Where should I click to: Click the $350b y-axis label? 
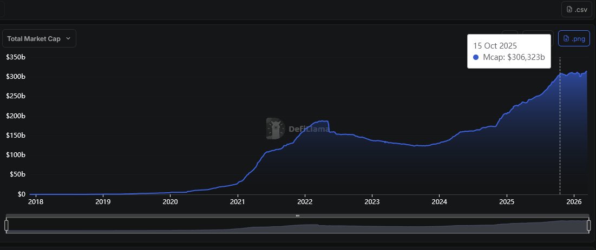(x=16, y=57)
